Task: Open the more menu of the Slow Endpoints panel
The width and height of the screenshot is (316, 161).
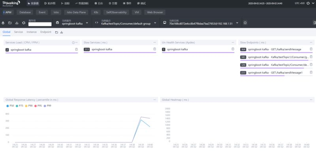Action: point(311,43)
